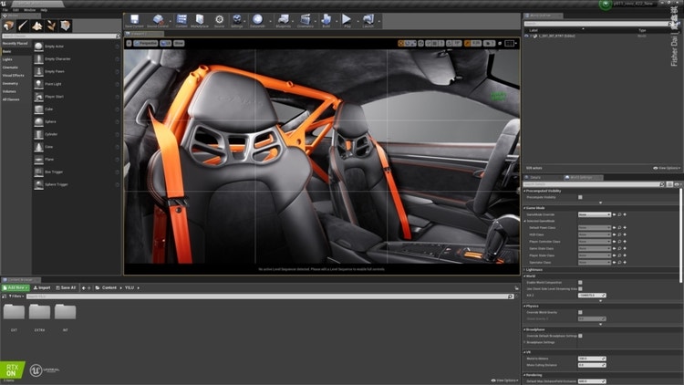The height and width of the screenshot is (385, 684).
Task: Click the Save All button
Action: click(x=66, y=287)
